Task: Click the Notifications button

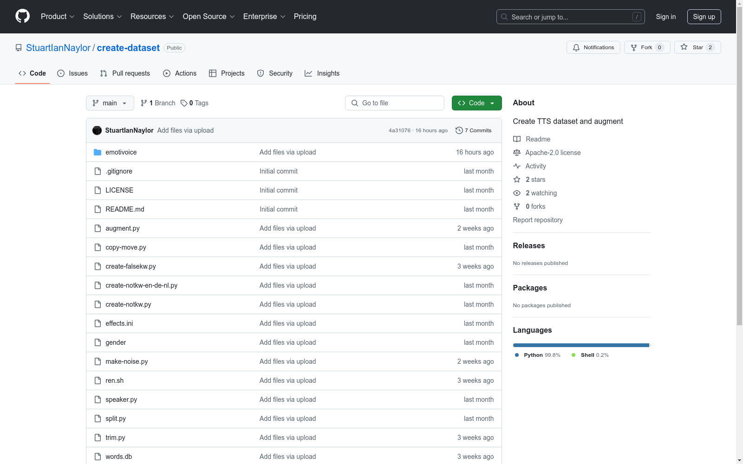Action: click(x=593, y=47)
